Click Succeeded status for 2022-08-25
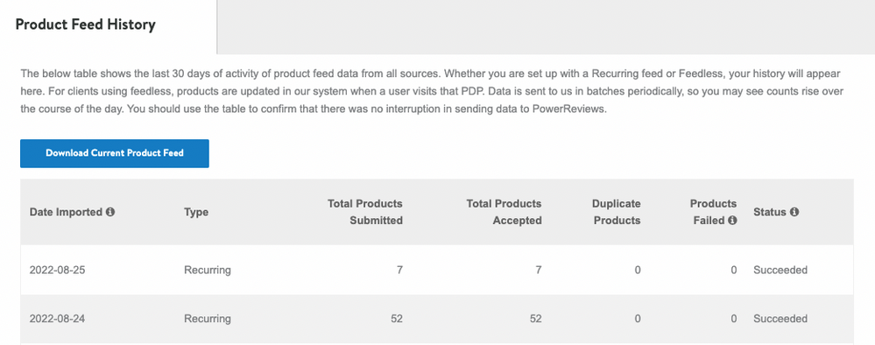 coord(780,271)
